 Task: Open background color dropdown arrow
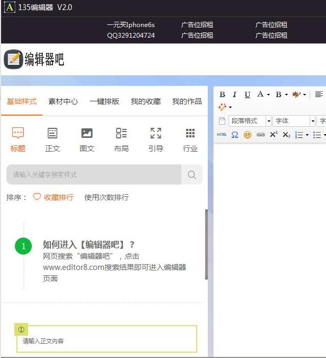[286, 94]
